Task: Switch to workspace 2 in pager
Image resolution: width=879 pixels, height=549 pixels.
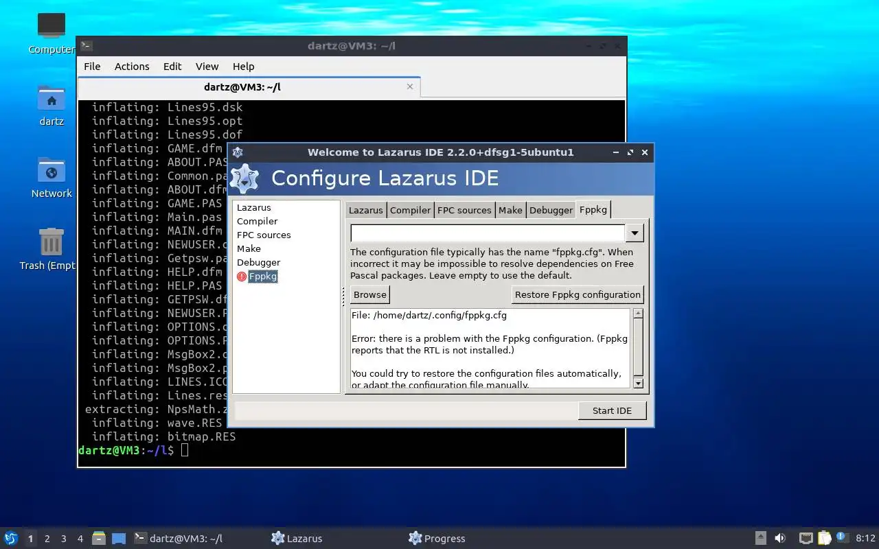Action: [47, 539]
